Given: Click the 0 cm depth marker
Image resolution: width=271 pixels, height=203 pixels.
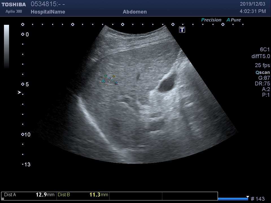Looking at the screenshot, I should pos(25,34).
